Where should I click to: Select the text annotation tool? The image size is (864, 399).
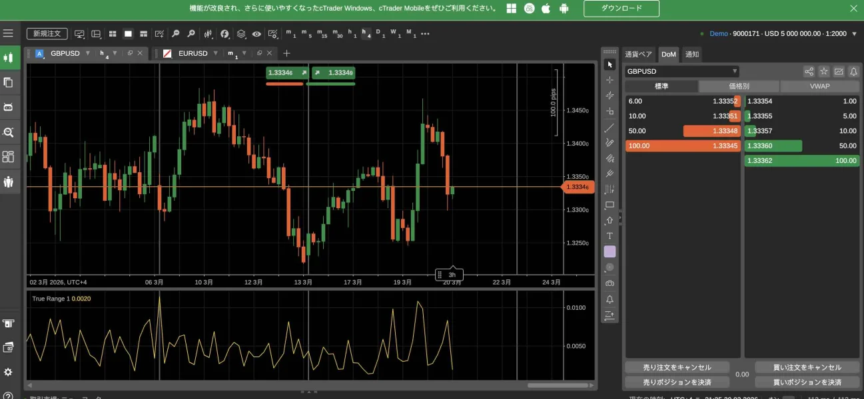609,236
